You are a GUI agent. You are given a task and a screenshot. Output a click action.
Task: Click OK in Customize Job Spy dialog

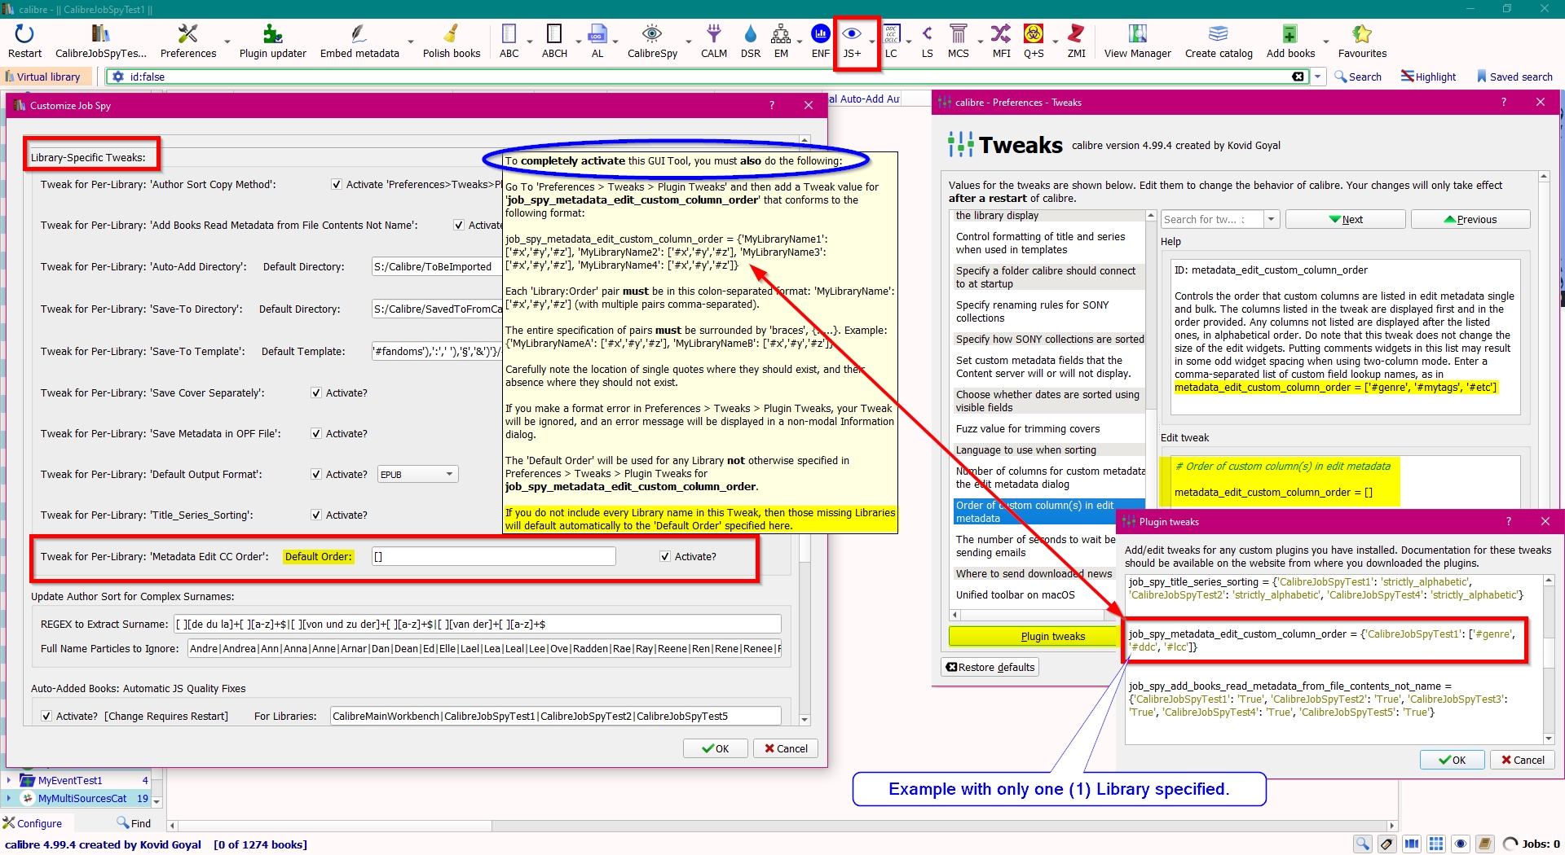[715, 749]
